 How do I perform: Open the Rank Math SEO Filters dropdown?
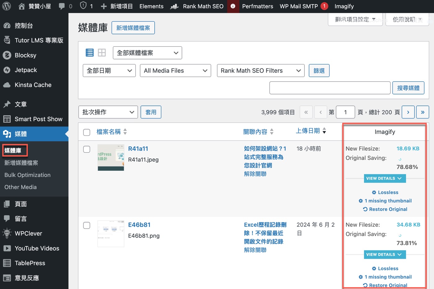[261, 71]
